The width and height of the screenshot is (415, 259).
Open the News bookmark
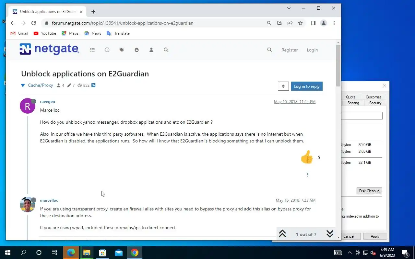[93, 33]
